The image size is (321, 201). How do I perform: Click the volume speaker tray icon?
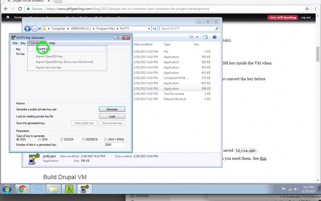(x=296, y=189)
